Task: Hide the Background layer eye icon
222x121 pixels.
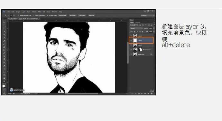Action: 131,54
